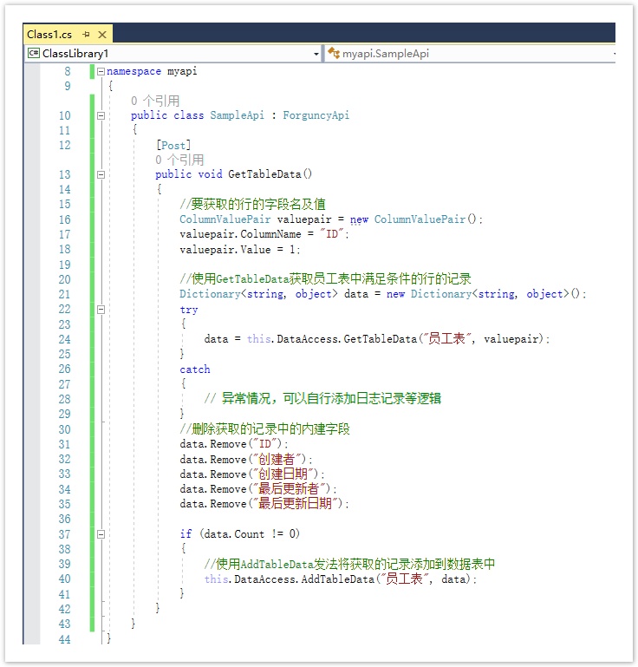The height and width of the screenshot is (667, 638).
Task: Open references link above GetTableData method
Action: click(179, 160)
